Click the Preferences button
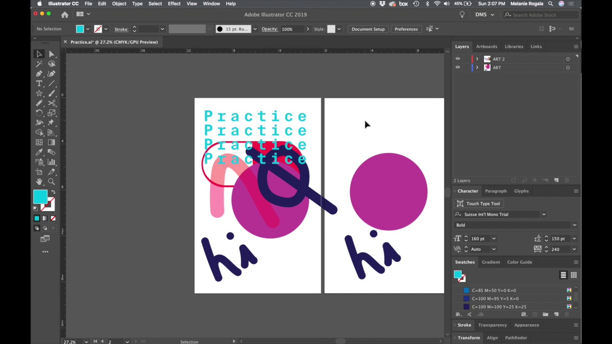 point(406,29)
